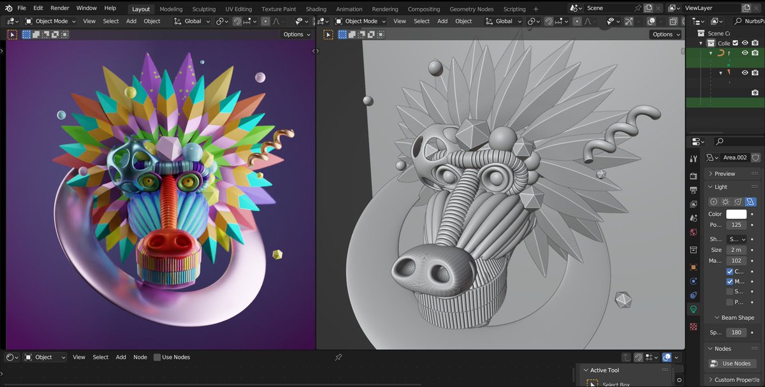Select the Tweak tool icon in left viewport
This screenshot has width=765, height=387.
(12, 34)
